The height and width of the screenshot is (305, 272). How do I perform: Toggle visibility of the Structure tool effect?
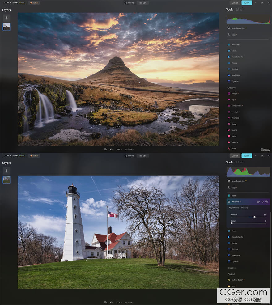point(258,202)
